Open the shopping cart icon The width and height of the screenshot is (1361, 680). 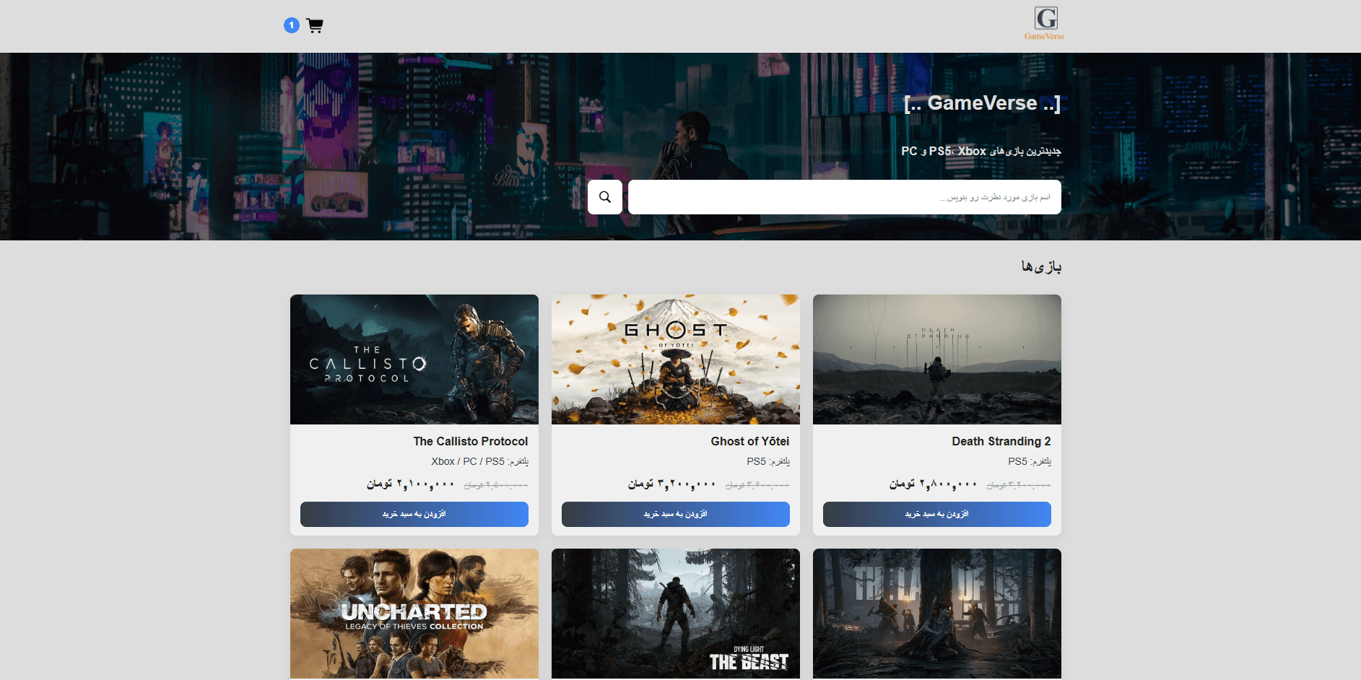click(314, 26)
